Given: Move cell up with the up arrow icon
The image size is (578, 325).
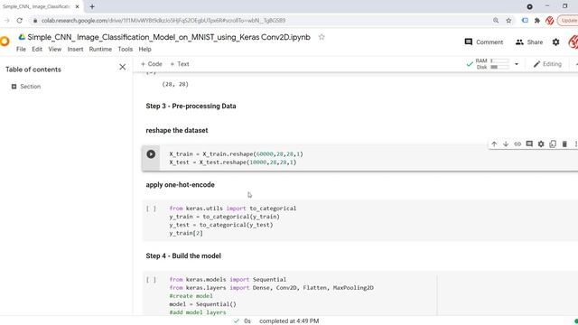Looking at the screenshot, I should coord(494,144).
